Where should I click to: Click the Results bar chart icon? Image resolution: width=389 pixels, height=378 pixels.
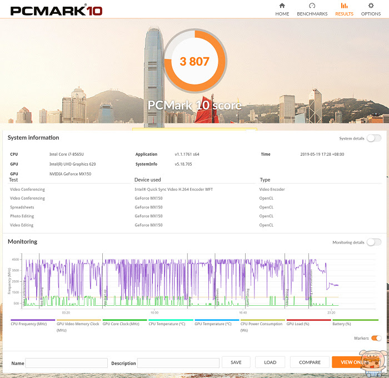(344, 6)
